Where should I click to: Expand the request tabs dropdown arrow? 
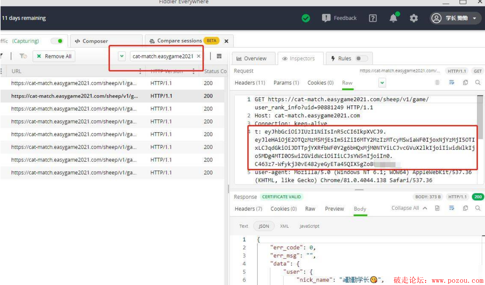point(382,83)
